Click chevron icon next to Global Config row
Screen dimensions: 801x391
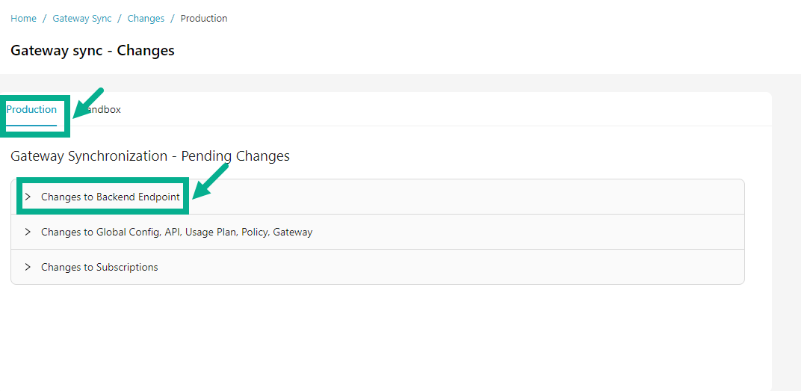pos(28,233)
